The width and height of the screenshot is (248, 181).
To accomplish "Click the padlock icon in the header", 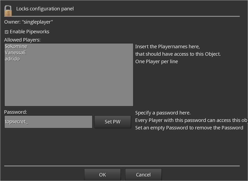I will (8, 10).
